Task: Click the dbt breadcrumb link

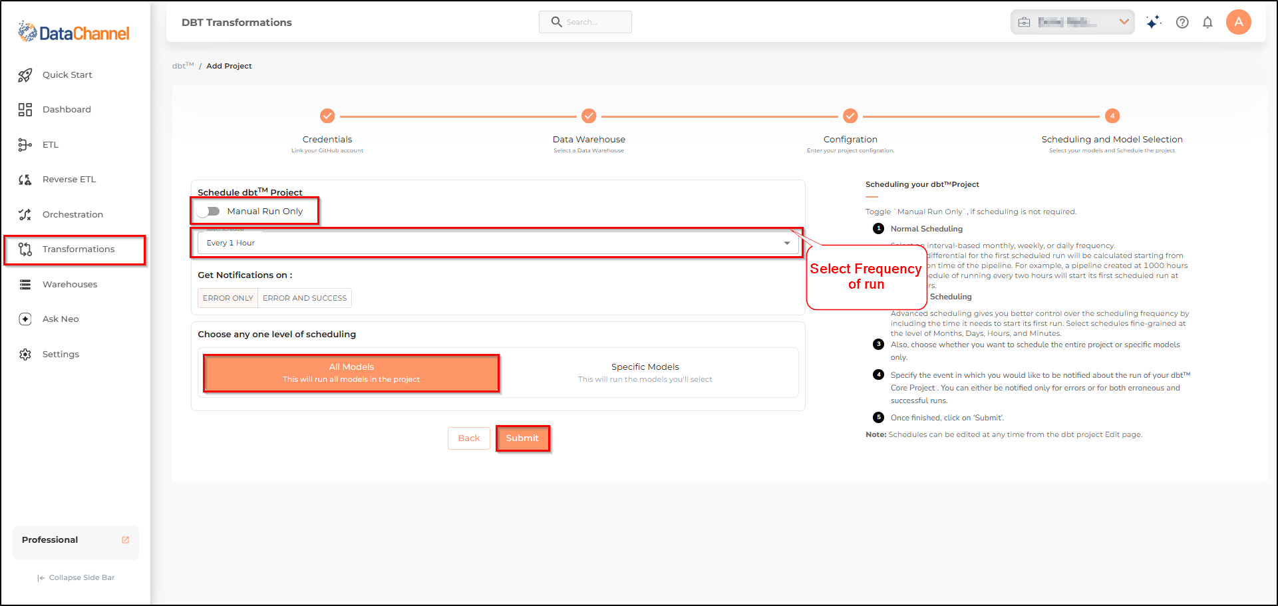Action: [183, 65]
